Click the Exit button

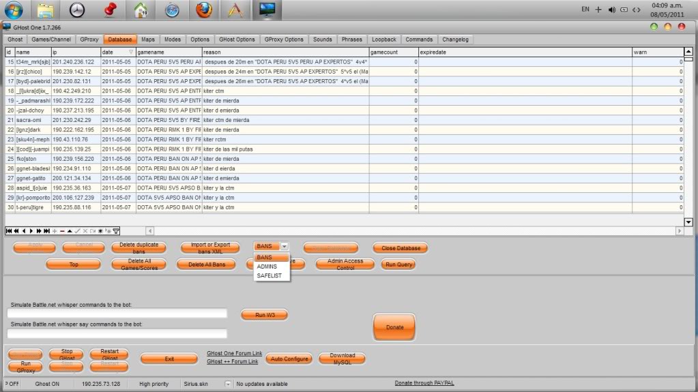click(169, 359)
